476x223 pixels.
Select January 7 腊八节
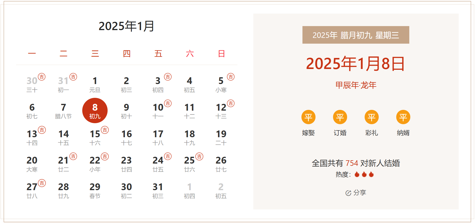[x=63, y=111]
